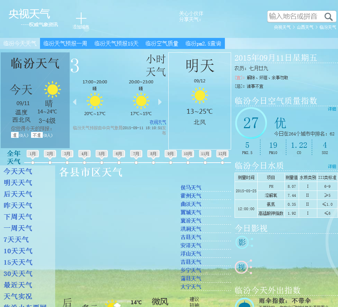Click the umbrella index icon

pos(244,303)
